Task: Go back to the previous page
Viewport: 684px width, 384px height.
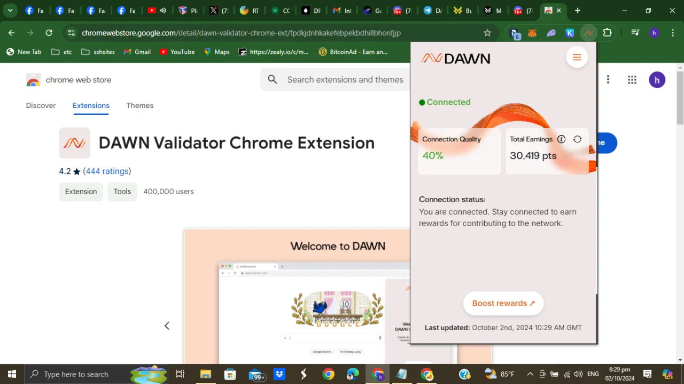Action: point(12,33)
